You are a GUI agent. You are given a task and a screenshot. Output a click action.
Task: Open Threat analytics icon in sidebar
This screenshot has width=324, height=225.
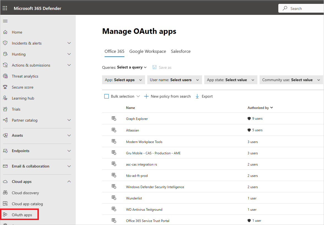pyautogui.click(x=5, y=76)
